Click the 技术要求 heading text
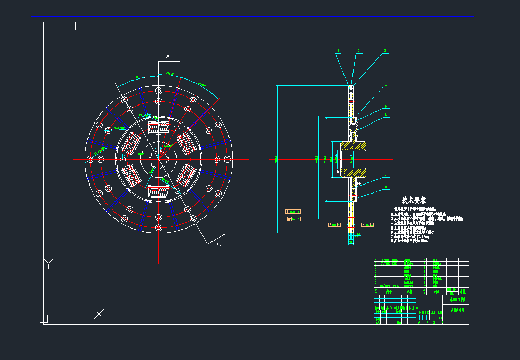 (414, 200)
